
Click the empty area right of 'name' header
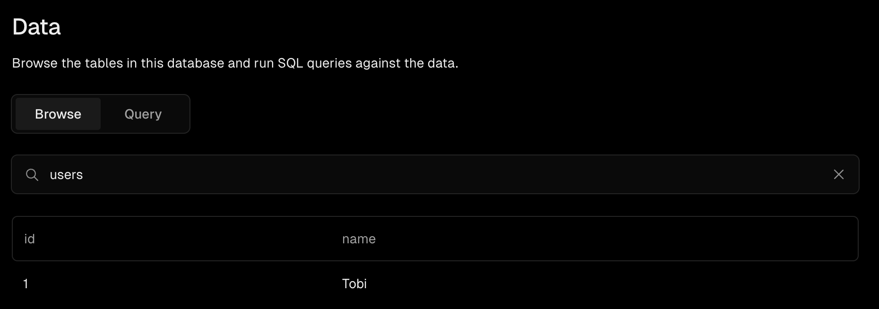[614, 239]
